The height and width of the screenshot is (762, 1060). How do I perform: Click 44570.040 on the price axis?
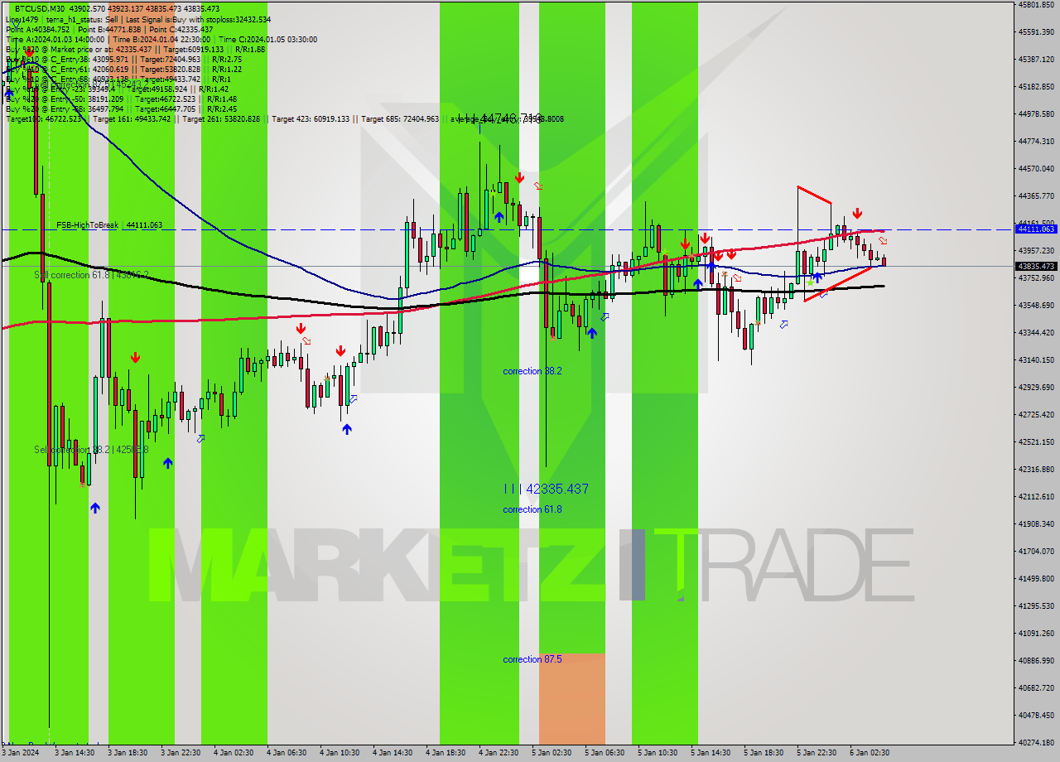(x=1036, y=168)
